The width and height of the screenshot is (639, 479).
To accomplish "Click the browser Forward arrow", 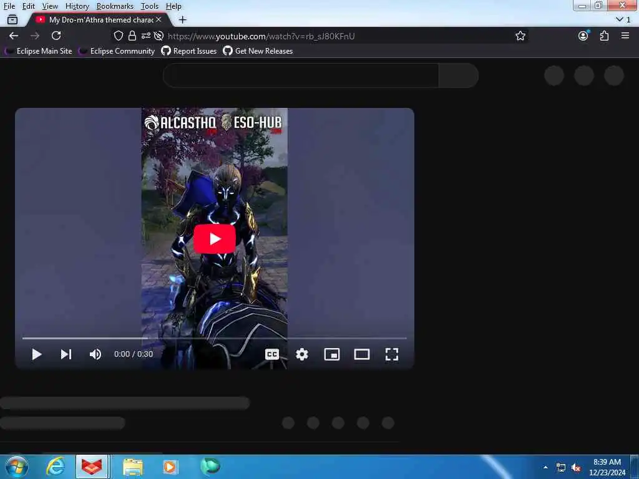I will (35, 36).
